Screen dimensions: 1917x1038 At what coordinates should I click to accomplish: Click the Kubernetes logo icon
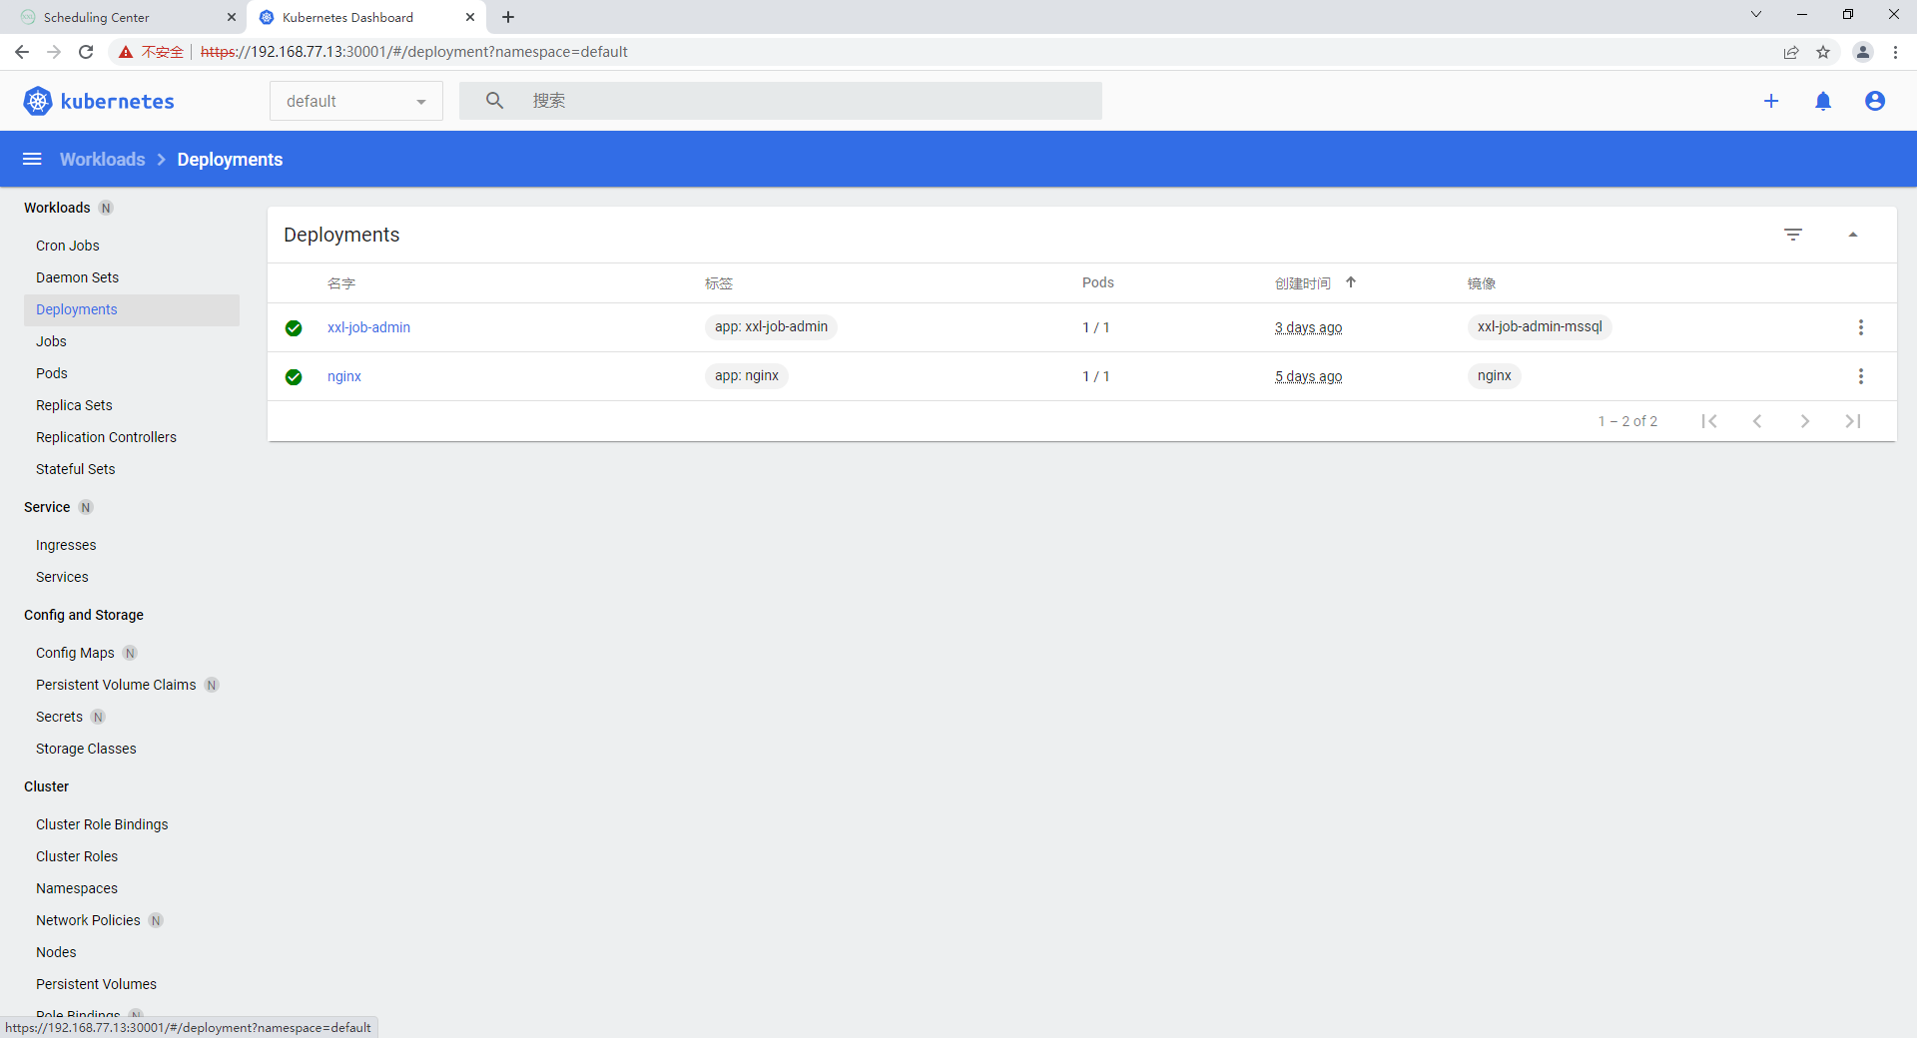[x=38, y=101]
